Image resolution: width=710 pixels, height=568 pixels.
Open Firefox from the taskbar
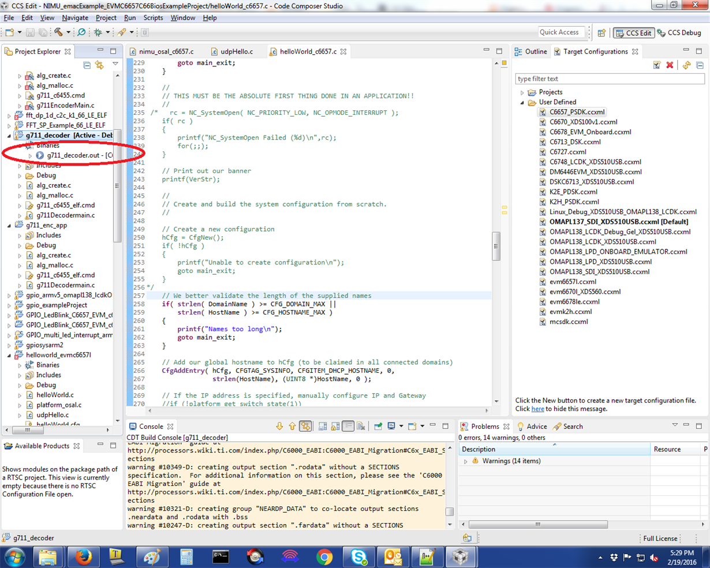(x=83, y=557)
